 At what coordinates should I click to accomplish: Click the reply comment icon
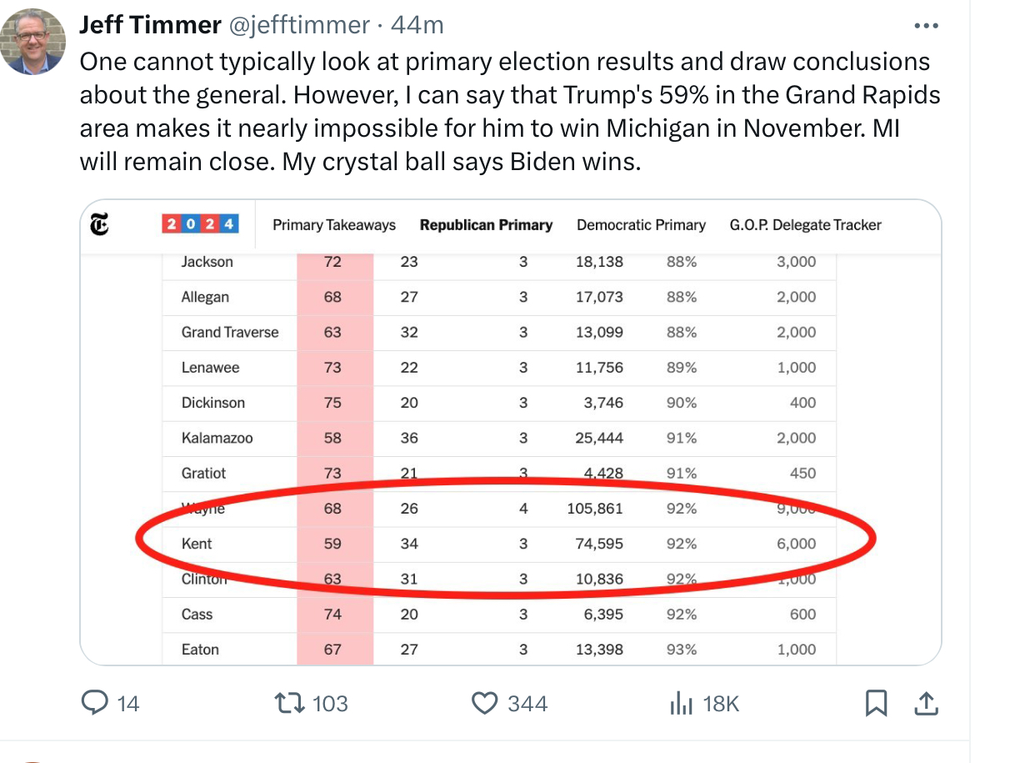(94, 704)
